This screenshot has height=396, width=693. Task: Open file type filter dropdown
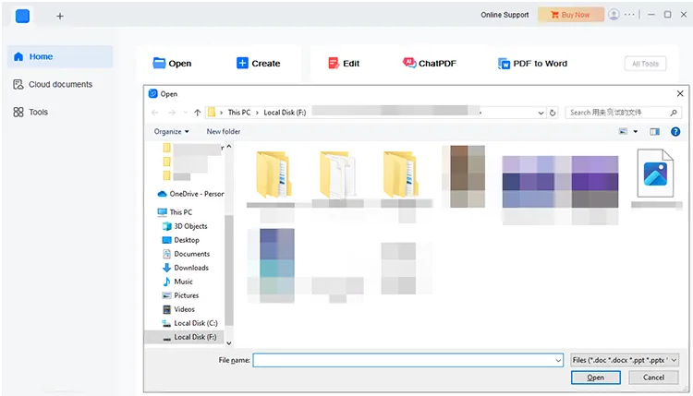point(625,360)
